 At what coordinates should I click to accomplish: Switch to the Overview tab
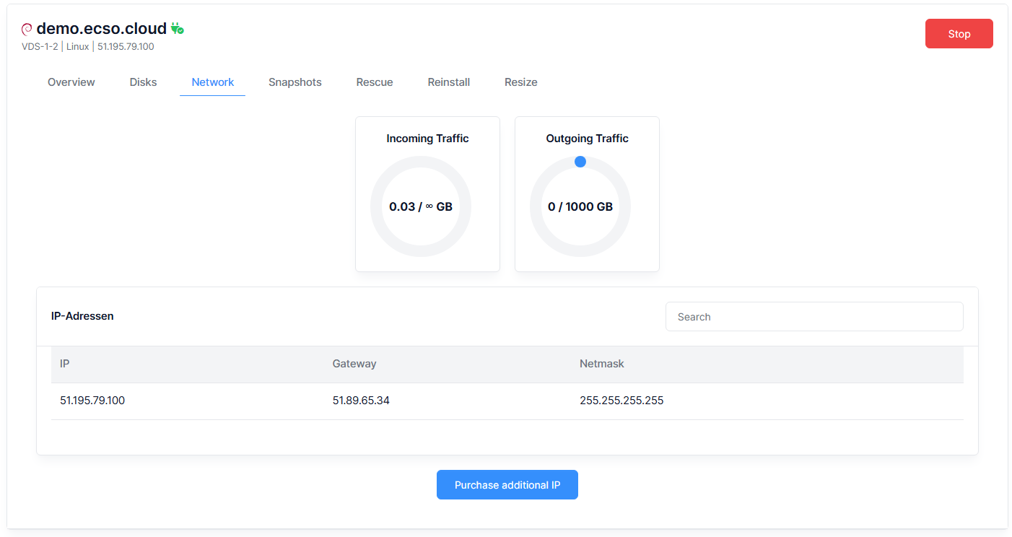[71, 82]
